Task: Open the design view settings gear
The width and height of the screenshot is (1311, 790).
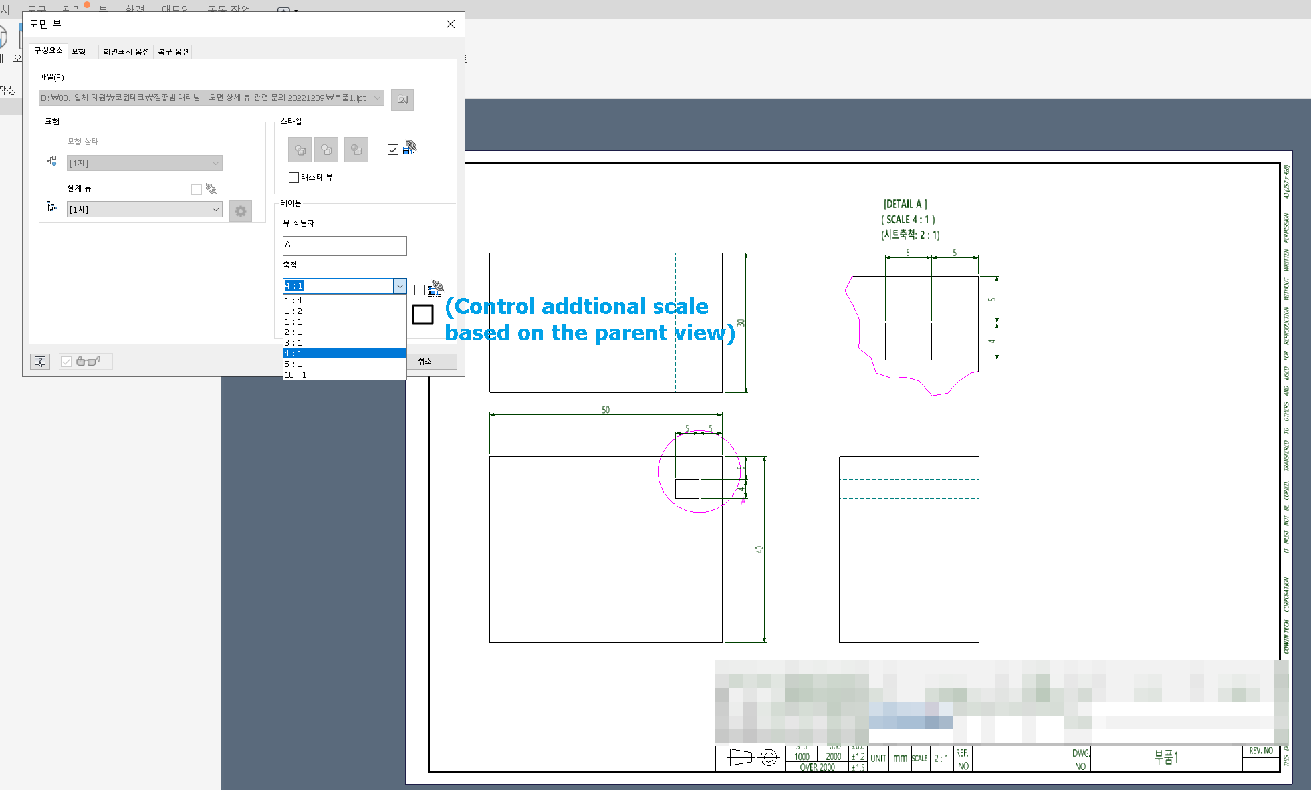Action: coord(241,211)
